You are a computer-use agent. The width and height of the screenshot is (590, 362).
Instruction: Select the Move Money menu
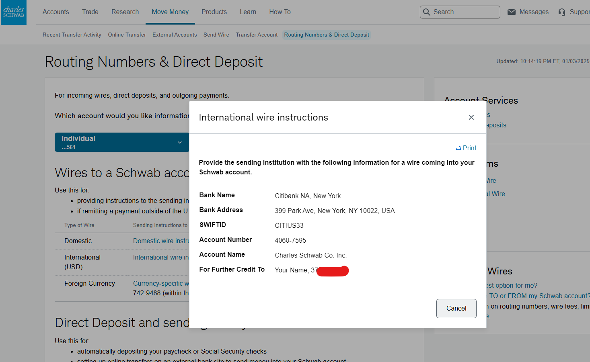[170, 12]
